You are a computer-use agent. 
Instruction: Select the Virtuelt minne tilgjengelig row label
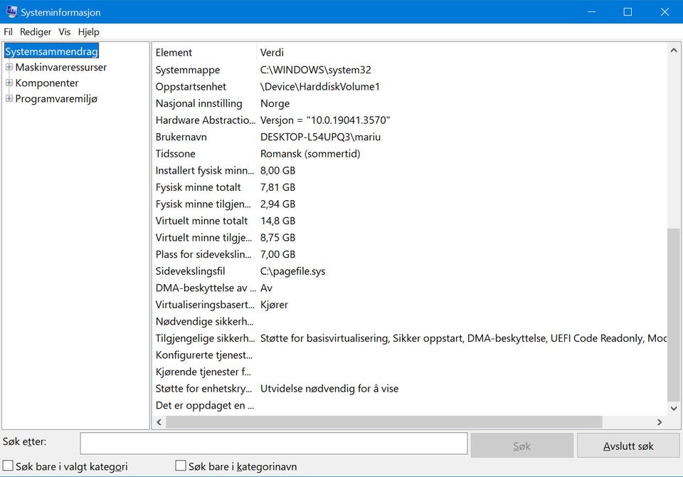click(204, 238)
